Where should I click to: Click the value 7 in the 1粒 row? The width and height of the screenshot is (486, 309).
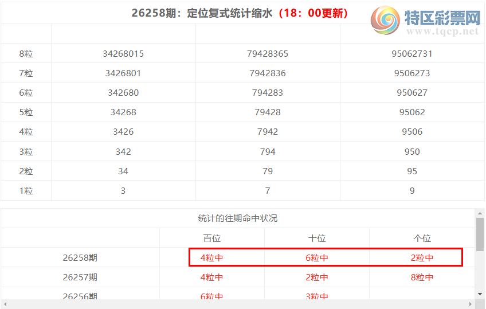pos(268,190)
